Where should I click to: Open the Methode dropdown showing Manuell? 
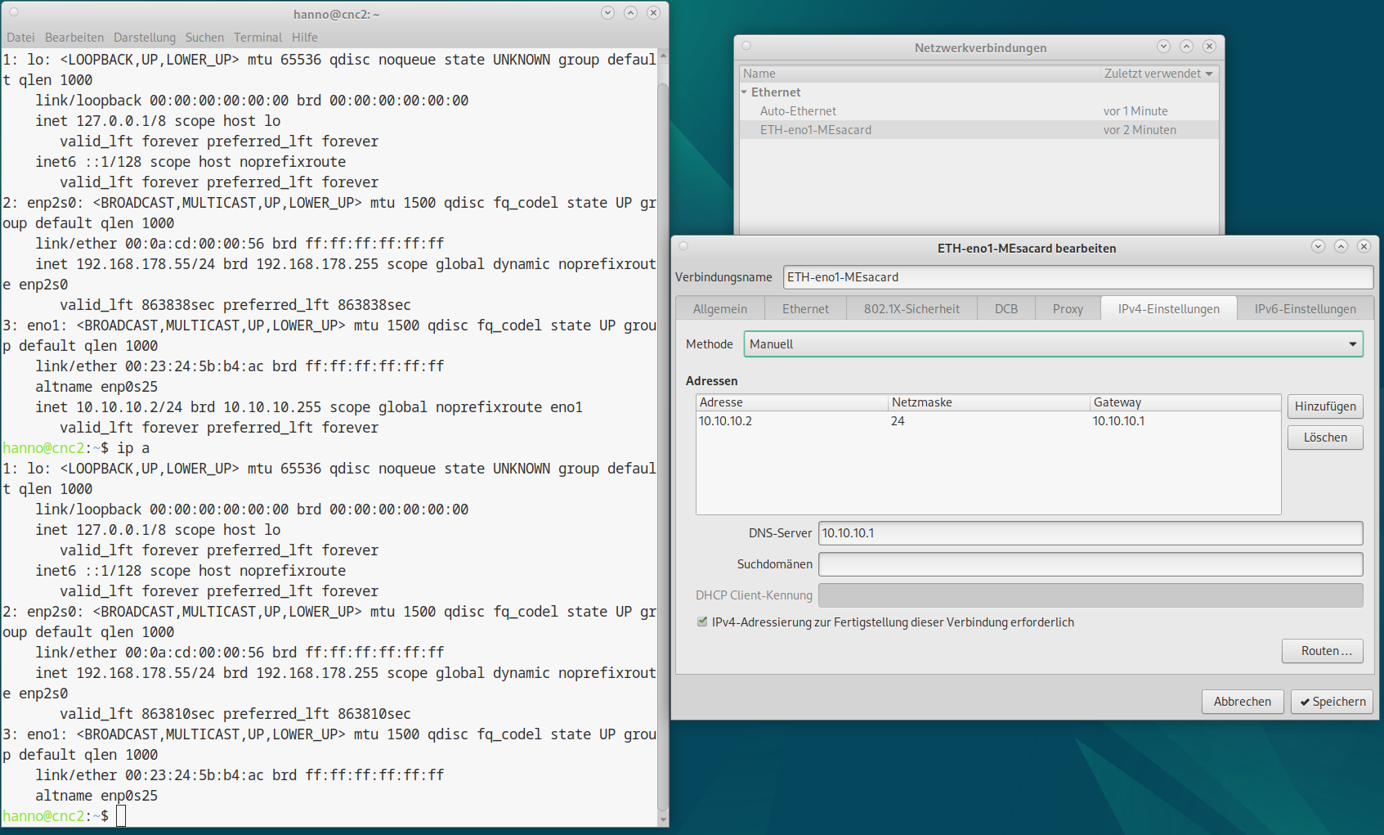[x=1053, y=344]
